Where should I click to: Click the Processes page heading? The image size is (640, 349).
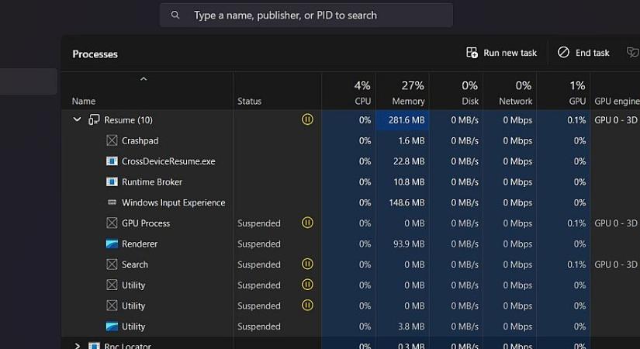click(95, 54)
